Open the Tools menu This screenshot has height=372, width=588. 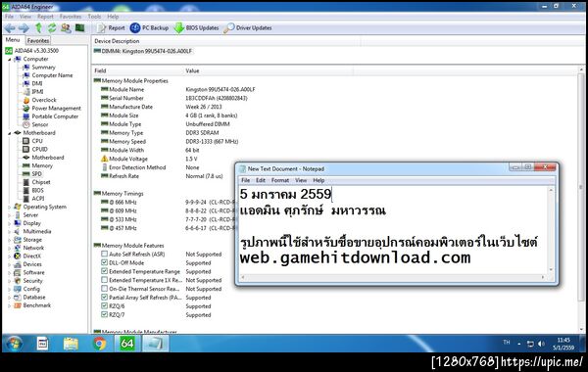coord(94,17)
